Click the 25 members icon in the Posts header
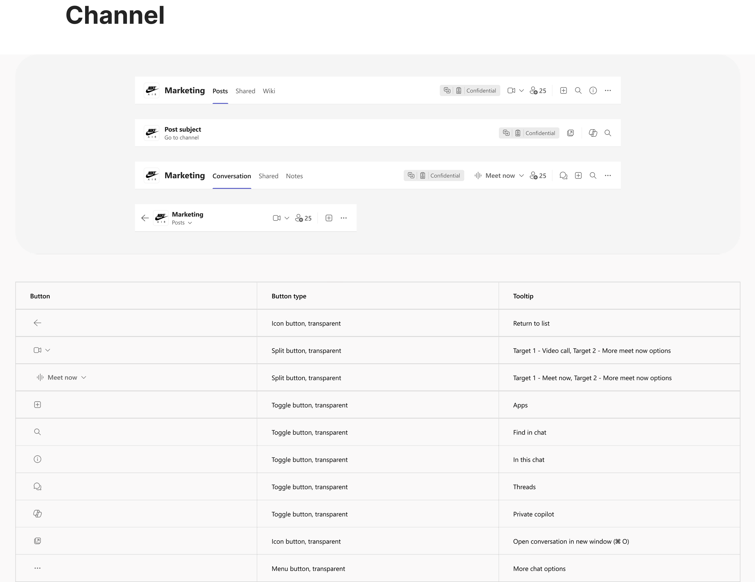Viewport: 755px width, 582px height. point(538,90)
